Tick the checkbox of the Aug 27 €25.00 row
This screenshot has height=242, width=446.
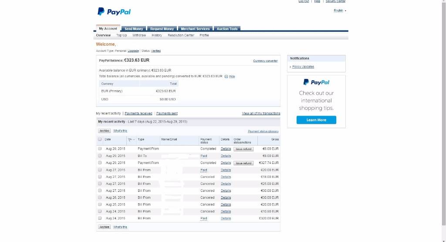pyautogui.click(x=100, y=184)
